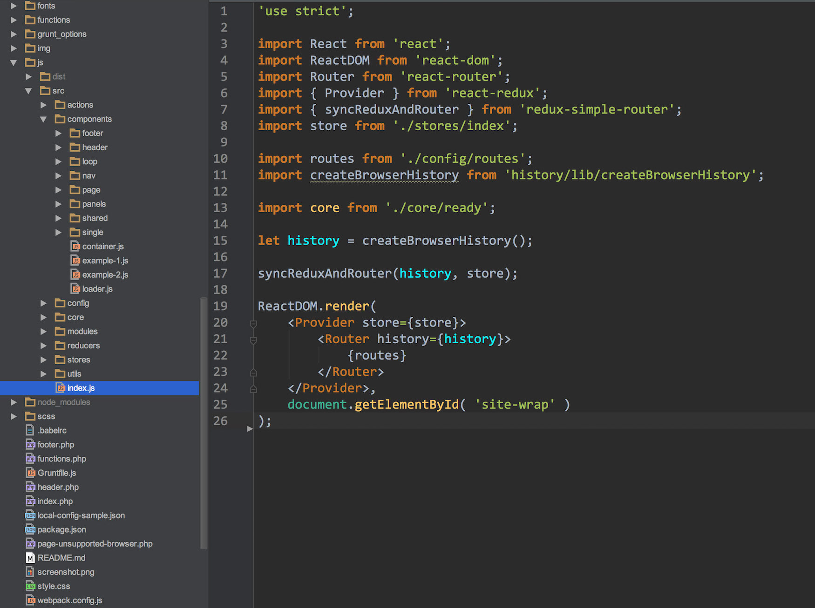Viewport: 815px width, 608px height.
Task: Expand the node_modules folder arrow
Action: (x=14, y=402)
